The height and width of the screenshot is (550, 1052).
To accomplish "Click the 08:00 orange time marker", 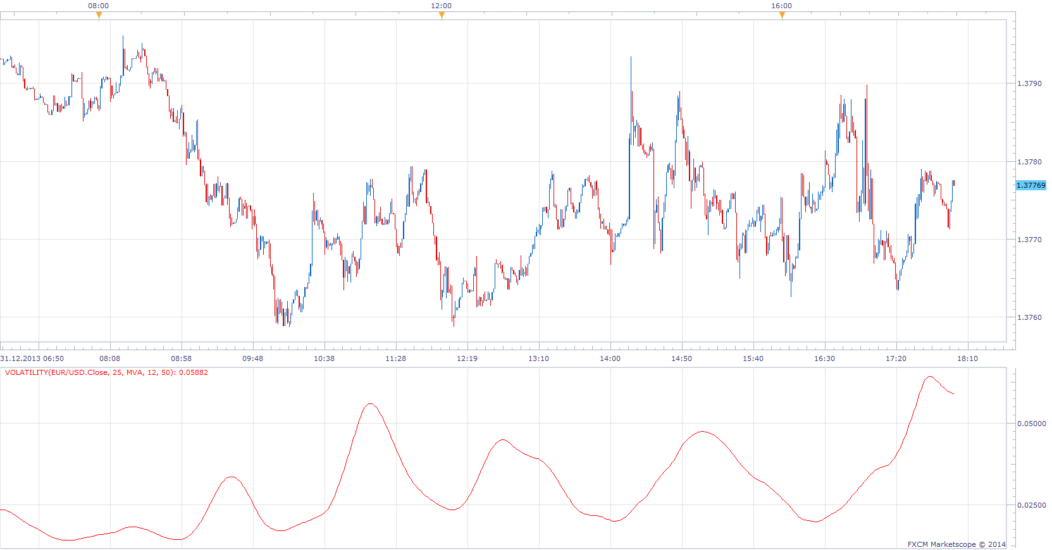I will pos(99,16).
